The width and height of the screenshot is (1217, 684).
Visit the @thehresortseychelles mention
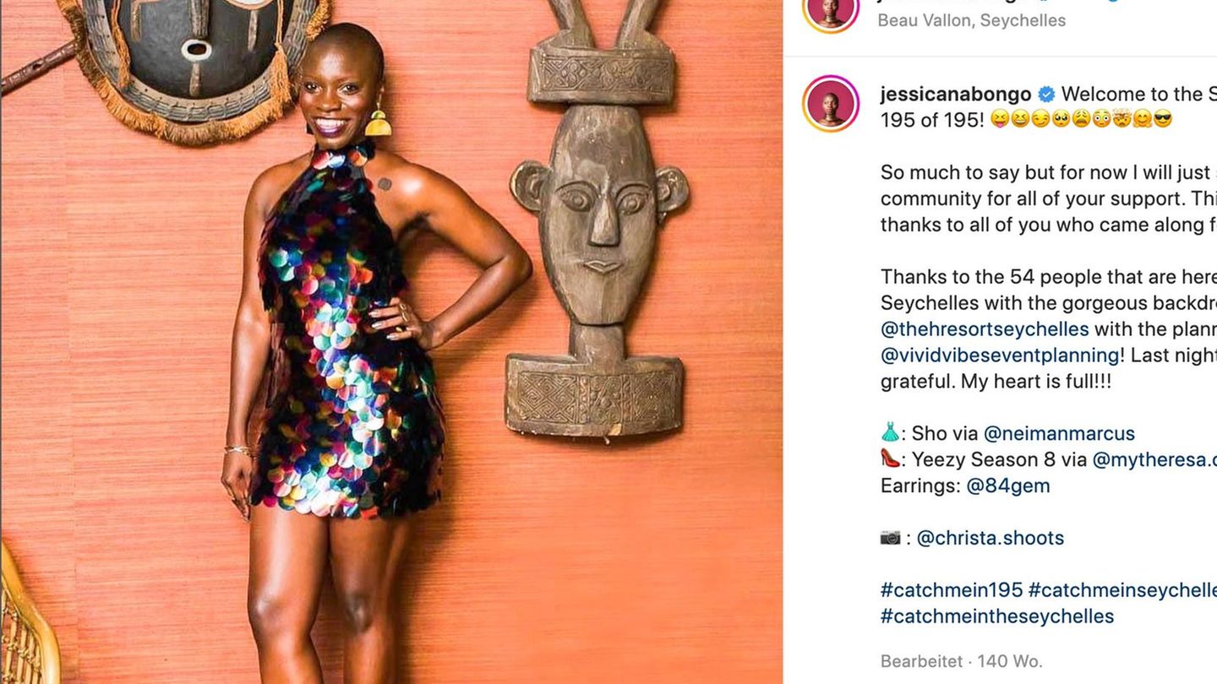point(985,328)
